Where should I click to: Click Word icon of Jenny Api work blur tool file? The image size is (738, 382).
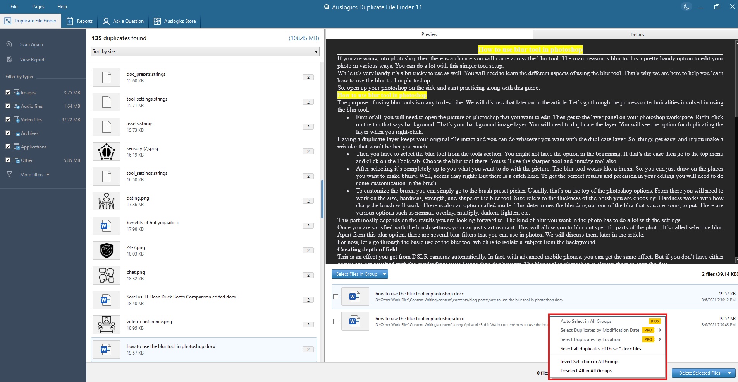(x=355, y=321)
